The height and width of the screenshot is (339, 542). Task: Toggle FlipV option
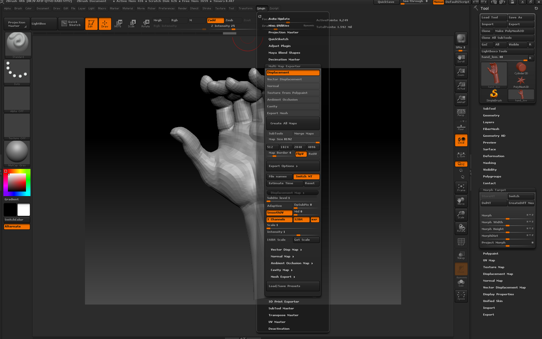coord(300,154)
